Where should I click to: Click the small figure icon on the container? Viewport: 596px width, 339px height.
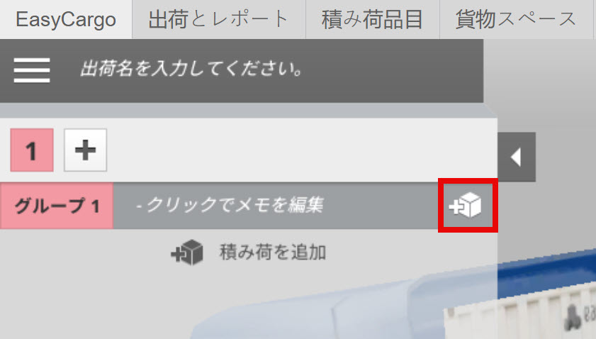point(573,317)
